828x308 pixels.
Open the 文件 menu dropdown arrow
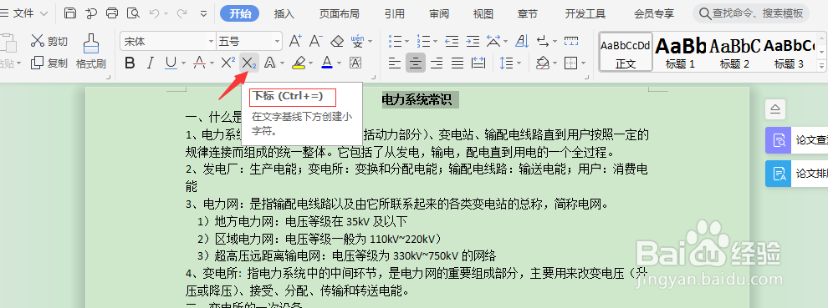coord(43,13)
